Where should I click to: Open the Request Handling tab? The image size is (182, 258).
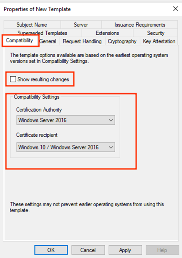coord(82,41)
